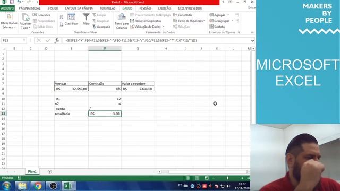340x191 pixels.
Task: Click Remover Duplicatas
Action: click(146, 21)
